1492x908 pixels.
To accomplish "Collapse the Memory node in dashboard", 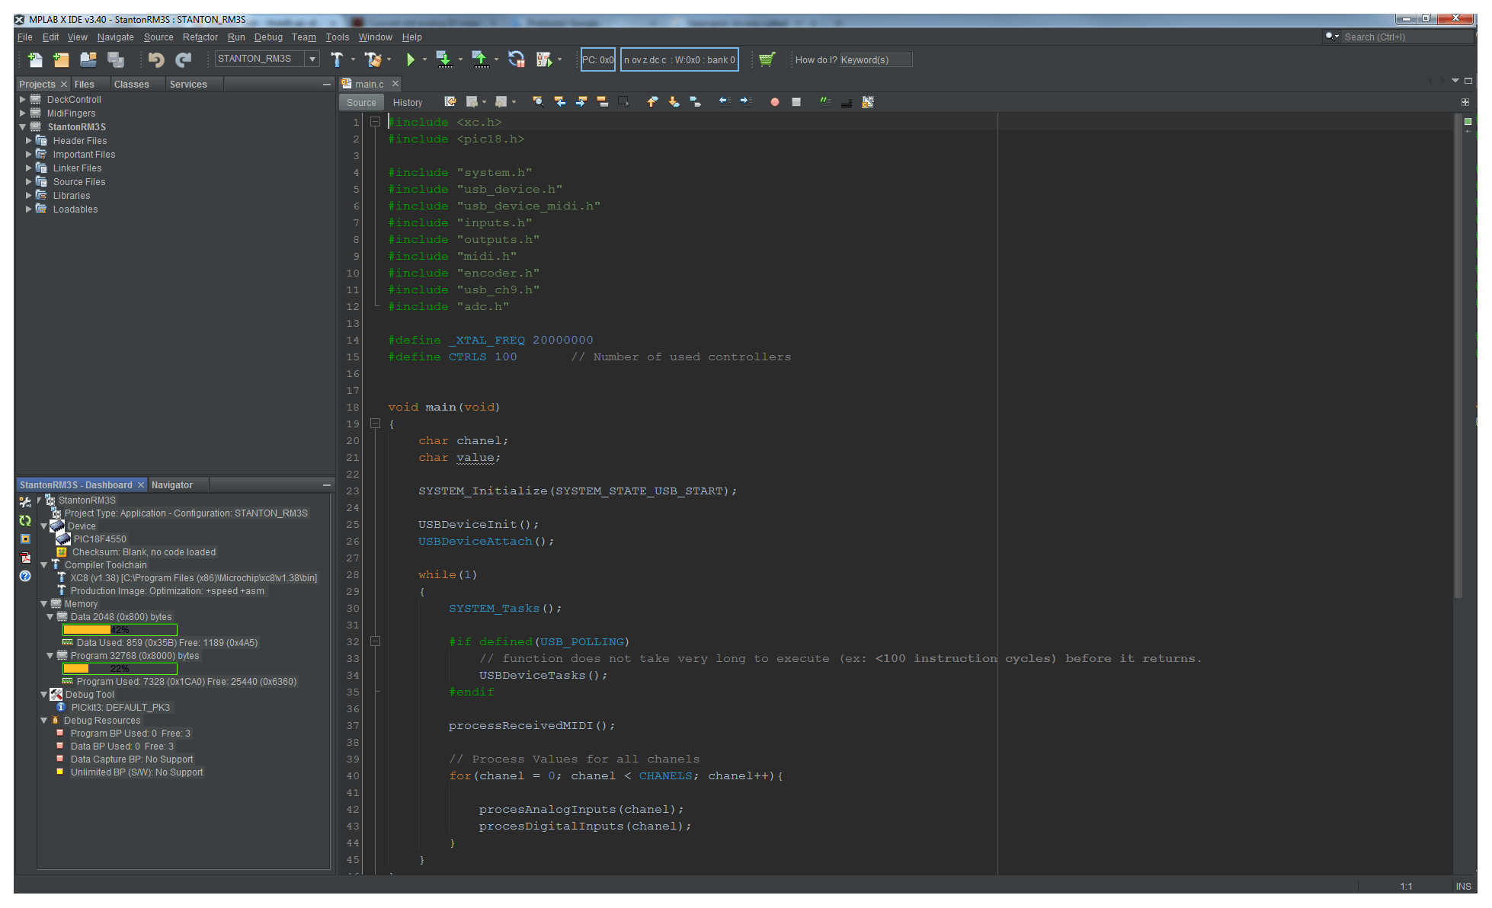I will tap(44, 604).
